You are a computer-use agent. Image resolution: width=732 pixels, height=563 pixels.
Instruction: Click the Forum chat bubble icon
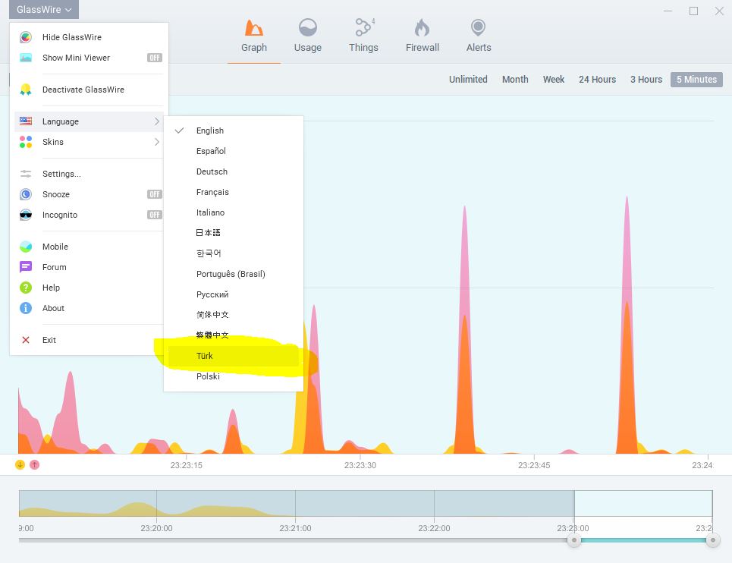click(x=26, y=267)
